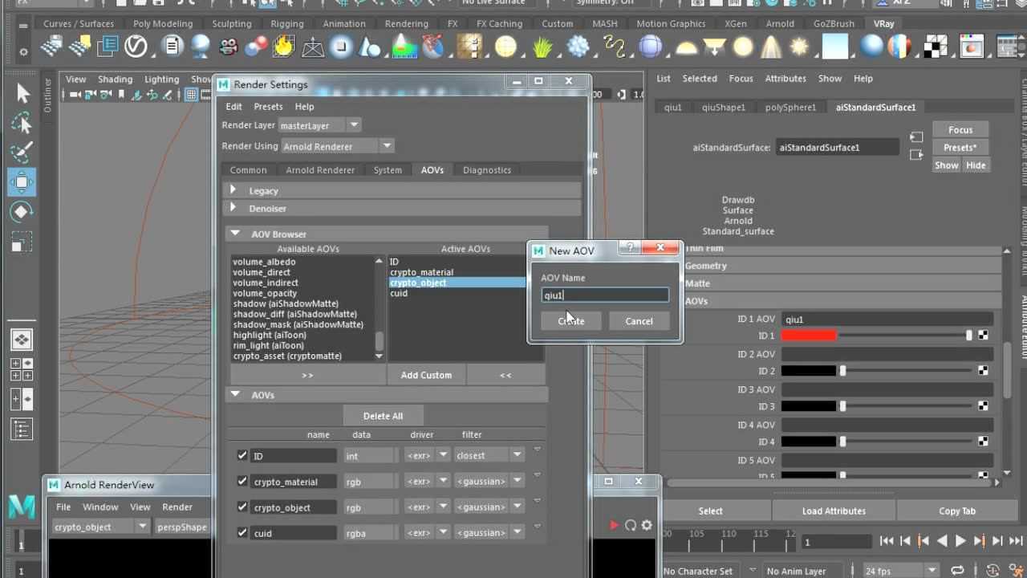Click Create in the New AOV dialog
The image size is (1027, 578).
tap(571, 321)
